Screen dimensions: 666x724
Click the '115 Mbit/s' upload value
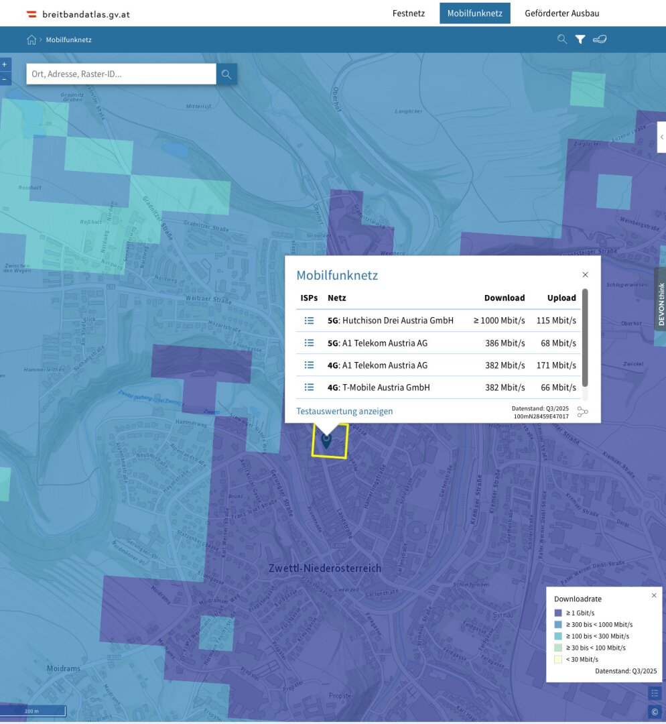pyautogui.click(x=556, y=320)
